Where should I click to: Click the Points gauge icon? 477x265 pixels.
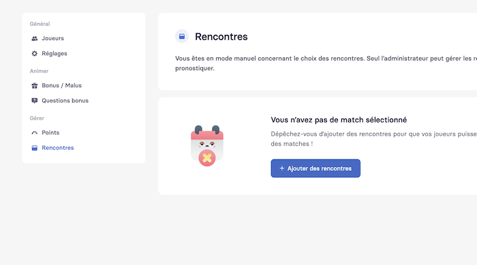click(x=34, y=133)
